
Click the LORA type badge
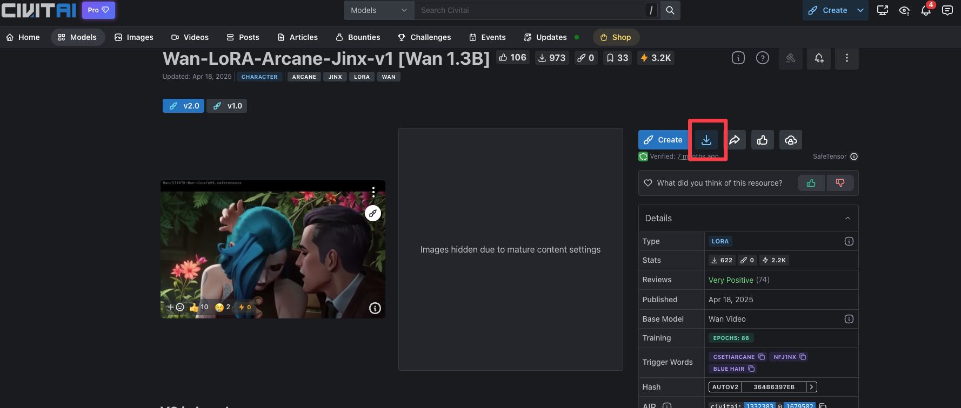pyautogui.click(x=720, y=241)
